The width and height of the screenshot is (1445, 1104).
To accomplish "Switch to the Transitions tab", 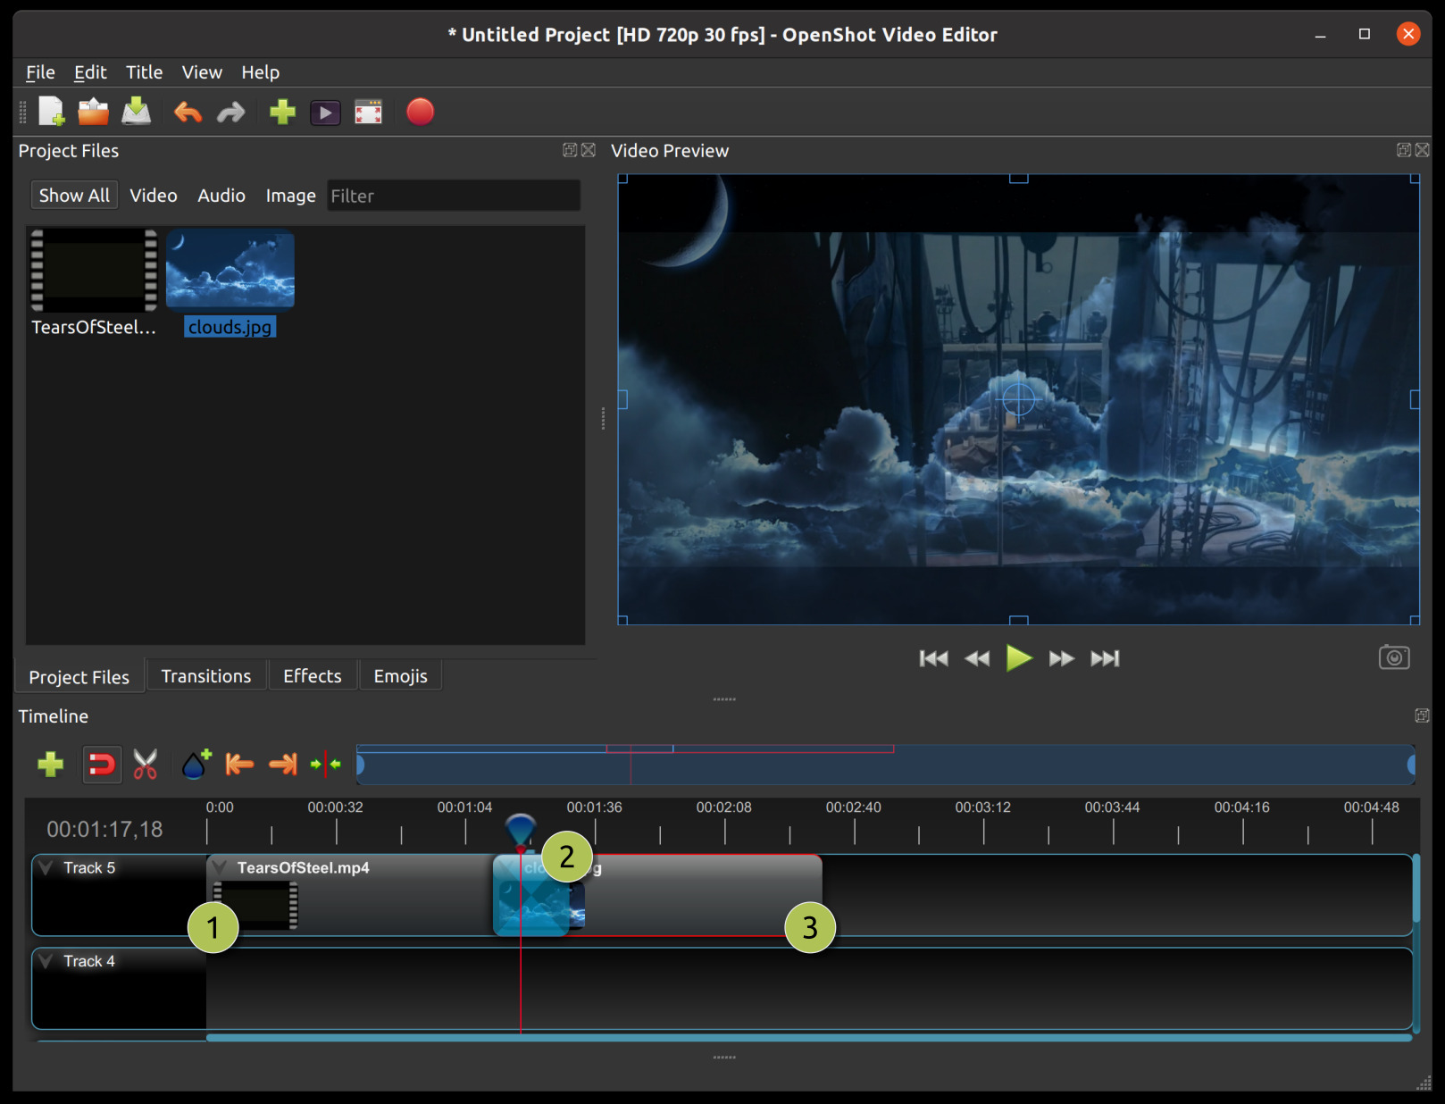I will tap(205, 675).
